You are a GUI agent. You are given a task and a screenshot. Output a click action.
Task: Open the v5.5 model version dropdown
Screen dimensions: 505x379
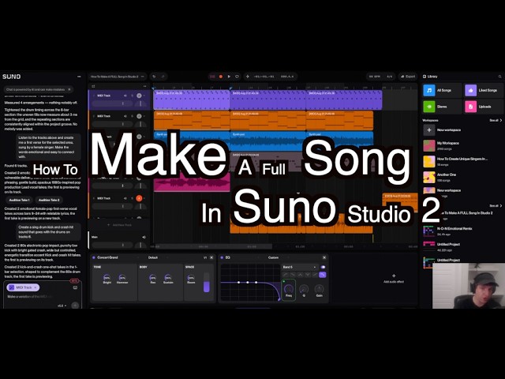[x=62, y=306]
